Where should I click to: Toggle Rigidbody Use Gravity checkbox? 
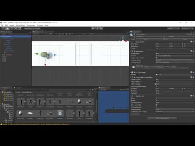[156, 105]
